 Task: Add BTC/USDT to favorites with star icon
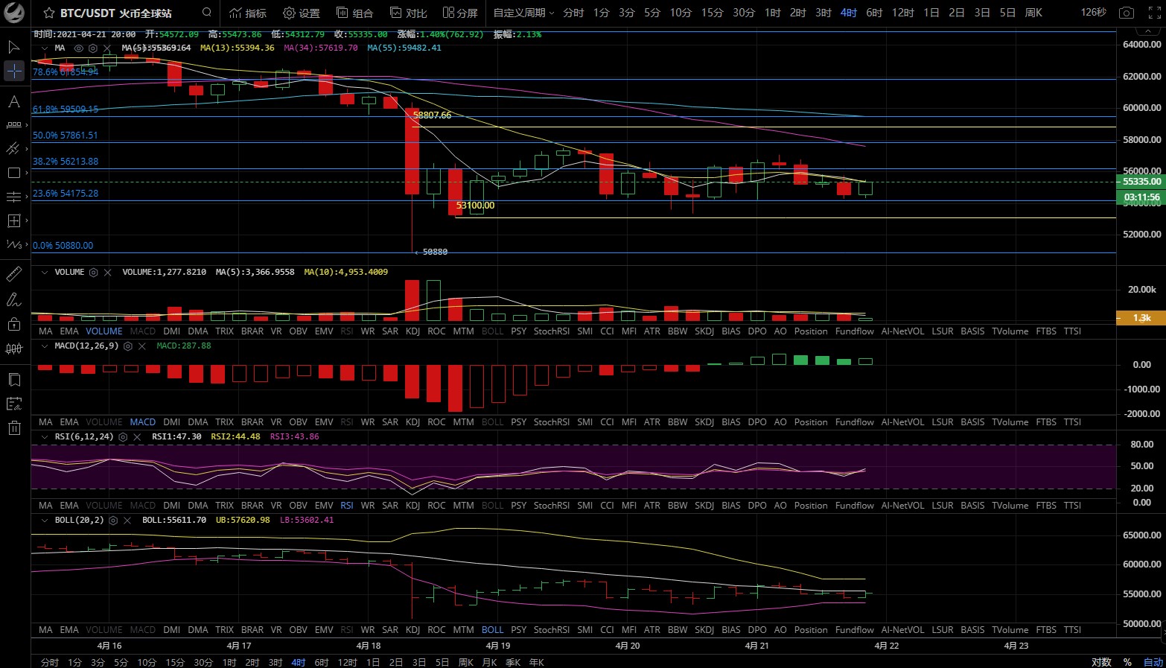click(x=49, y=13)
